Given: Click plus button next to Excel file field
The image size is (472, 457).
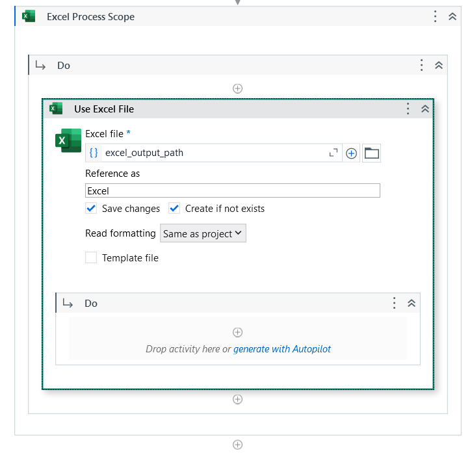Looking at the screenshot, I should pyautogui.click(x=351, y=153).
